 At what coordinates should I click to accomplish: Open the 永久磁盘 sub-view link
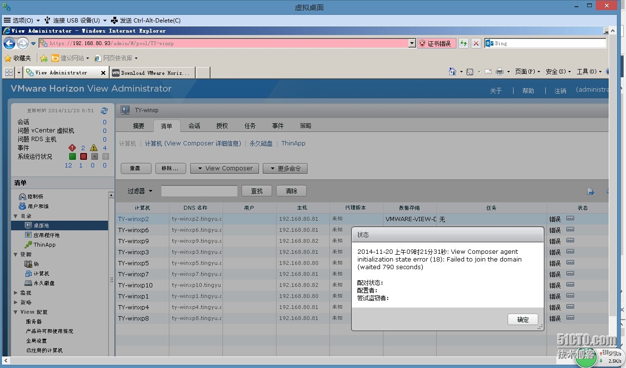click(x=261, y=143)
